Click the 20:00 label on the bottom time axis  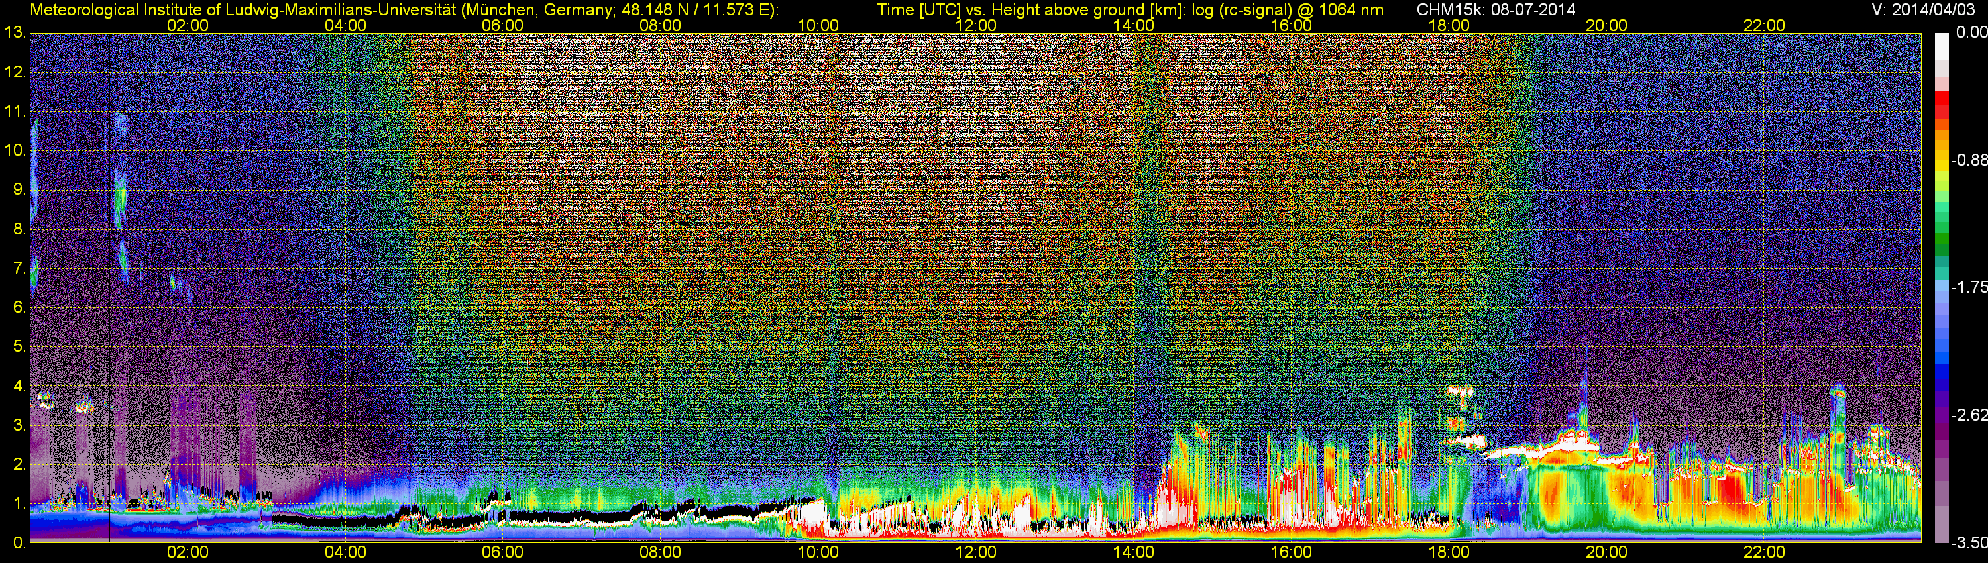[x=1607, y=553]
